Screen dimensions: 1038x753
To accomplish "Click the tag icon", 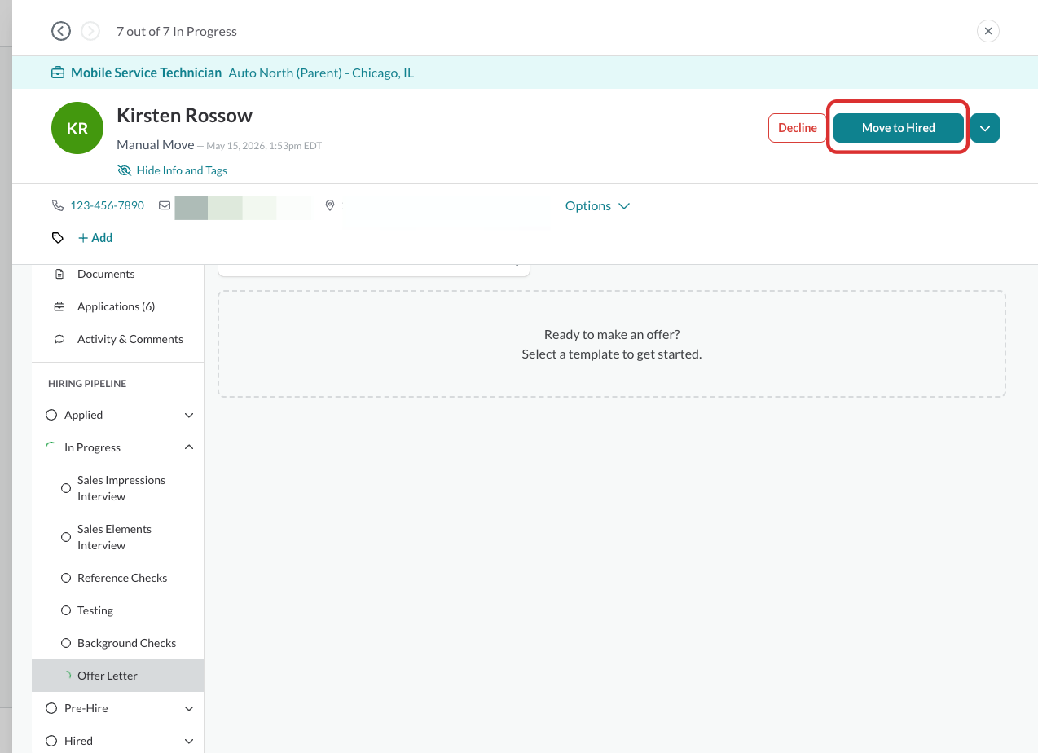I will [58, 238].
